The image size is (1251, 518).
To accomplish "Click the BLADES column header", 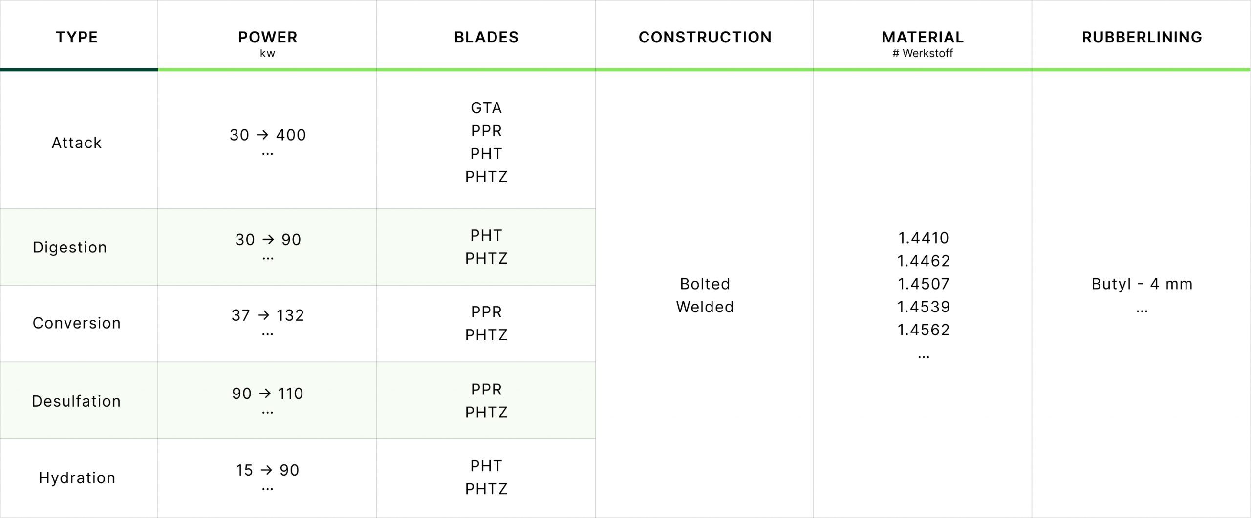I will click(486, 37).
